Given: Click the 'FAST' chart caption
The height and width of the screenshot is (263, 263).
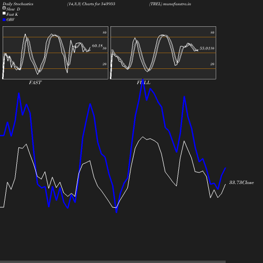Looking at the screenshot, I should [x=35, y=83].
